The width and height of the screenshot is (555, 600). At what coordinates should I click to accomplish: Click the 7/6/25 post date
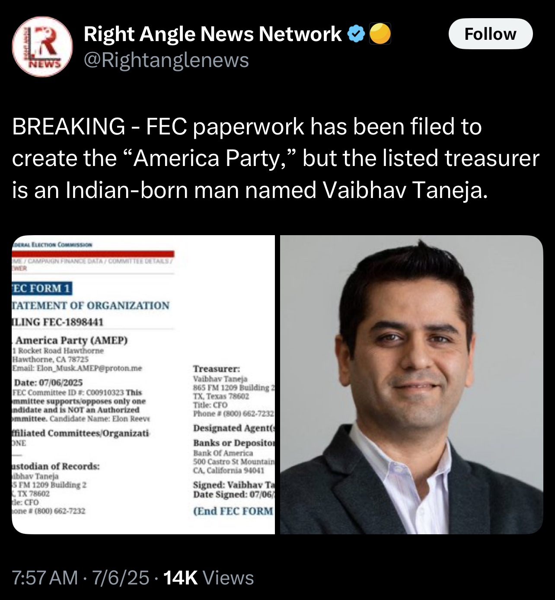tap(121, 578)
